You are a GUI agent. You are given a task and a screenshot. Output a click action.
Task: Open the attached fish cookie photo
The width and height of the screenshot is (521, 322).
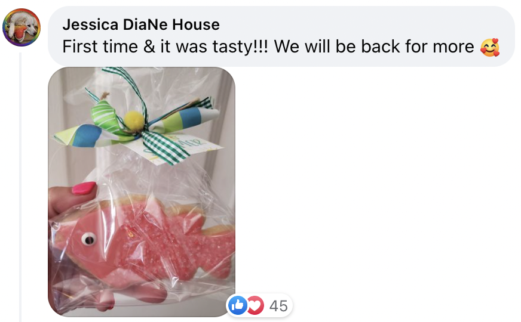point(142,191)
